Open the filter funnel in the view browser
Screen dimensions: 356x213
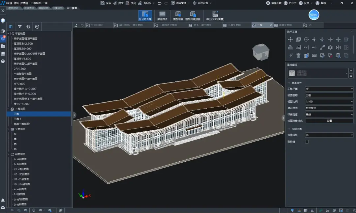coord(20,27)
